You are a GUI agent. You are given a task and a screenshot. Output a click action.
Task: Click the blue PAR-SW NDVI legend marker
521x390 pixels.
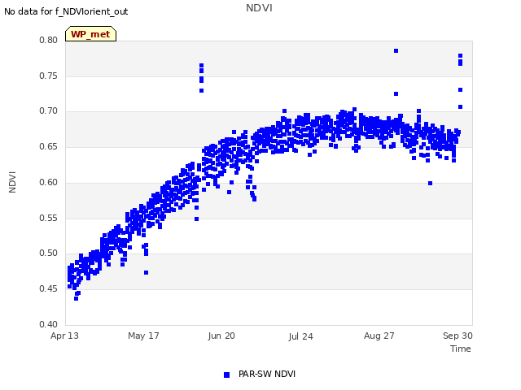click(x=226, y=375)
